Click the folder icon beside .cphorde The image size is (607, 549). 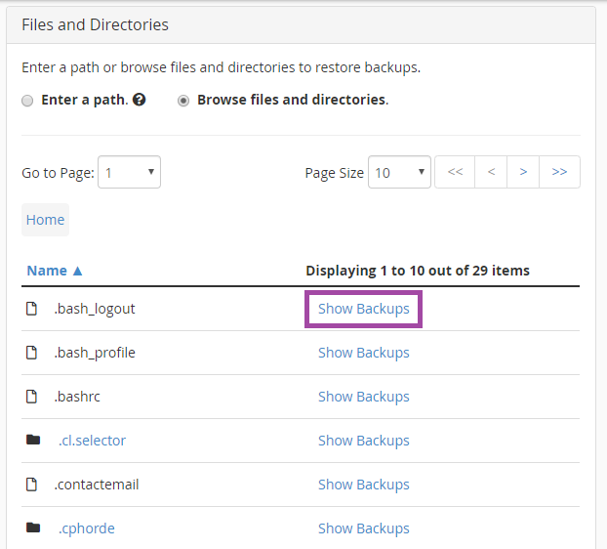33,528
